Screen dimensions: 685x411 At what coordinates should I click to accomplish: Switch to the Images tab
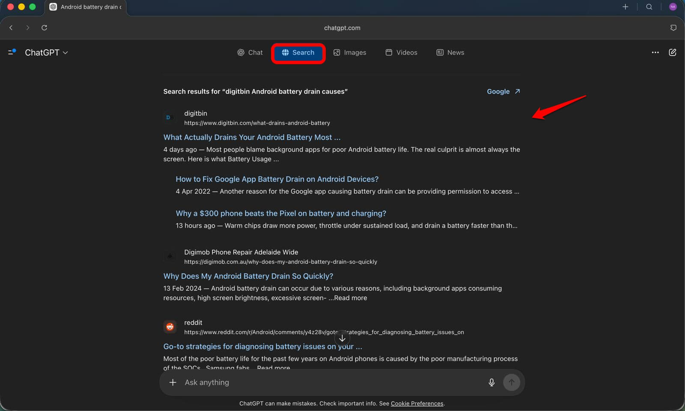click(350, 53)
